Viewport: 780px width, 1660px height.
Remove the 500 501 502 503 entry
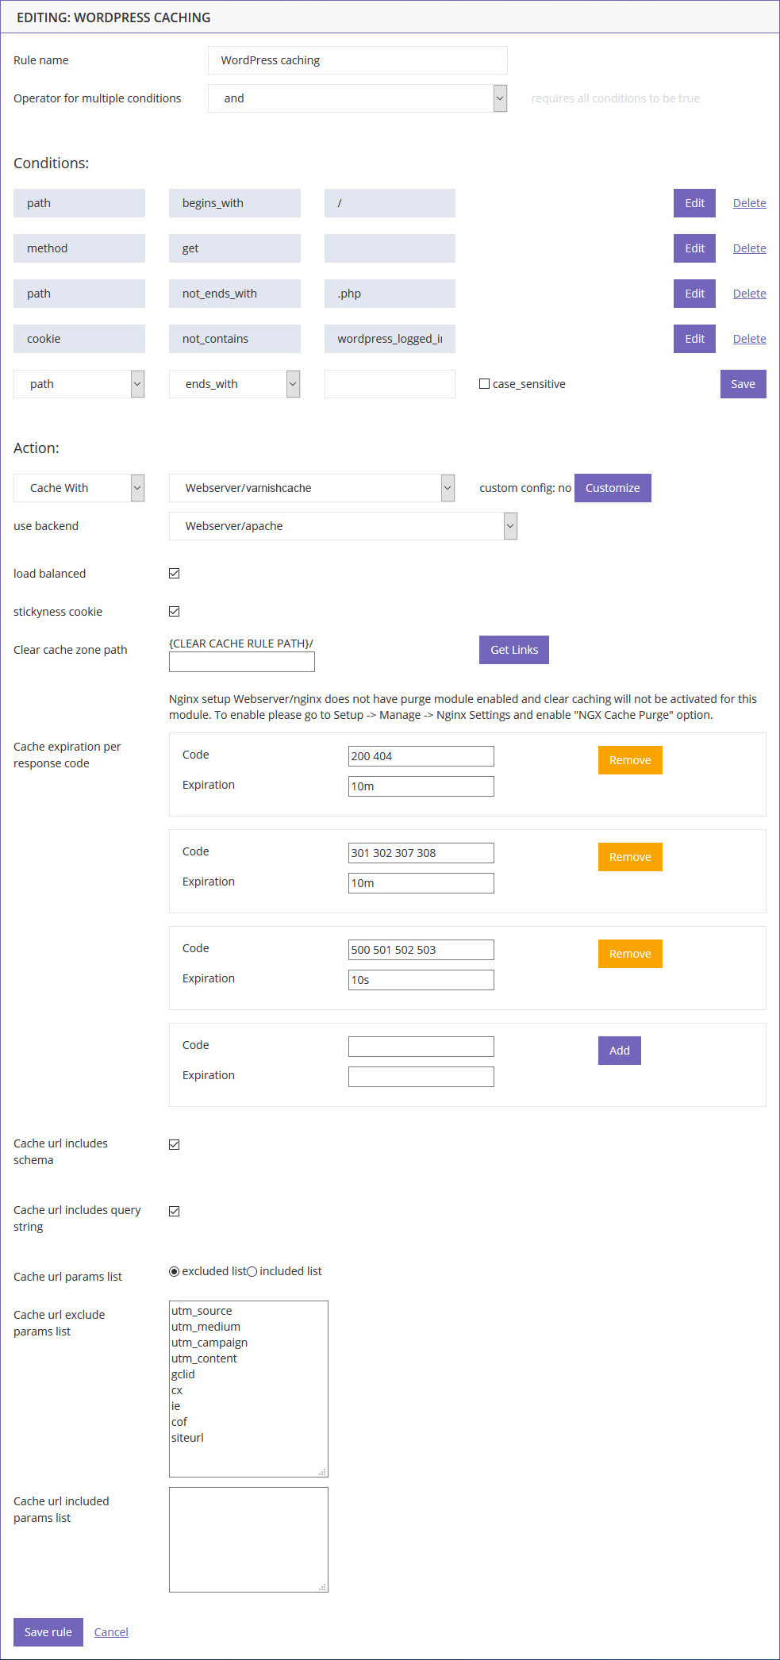pos(630,954)
